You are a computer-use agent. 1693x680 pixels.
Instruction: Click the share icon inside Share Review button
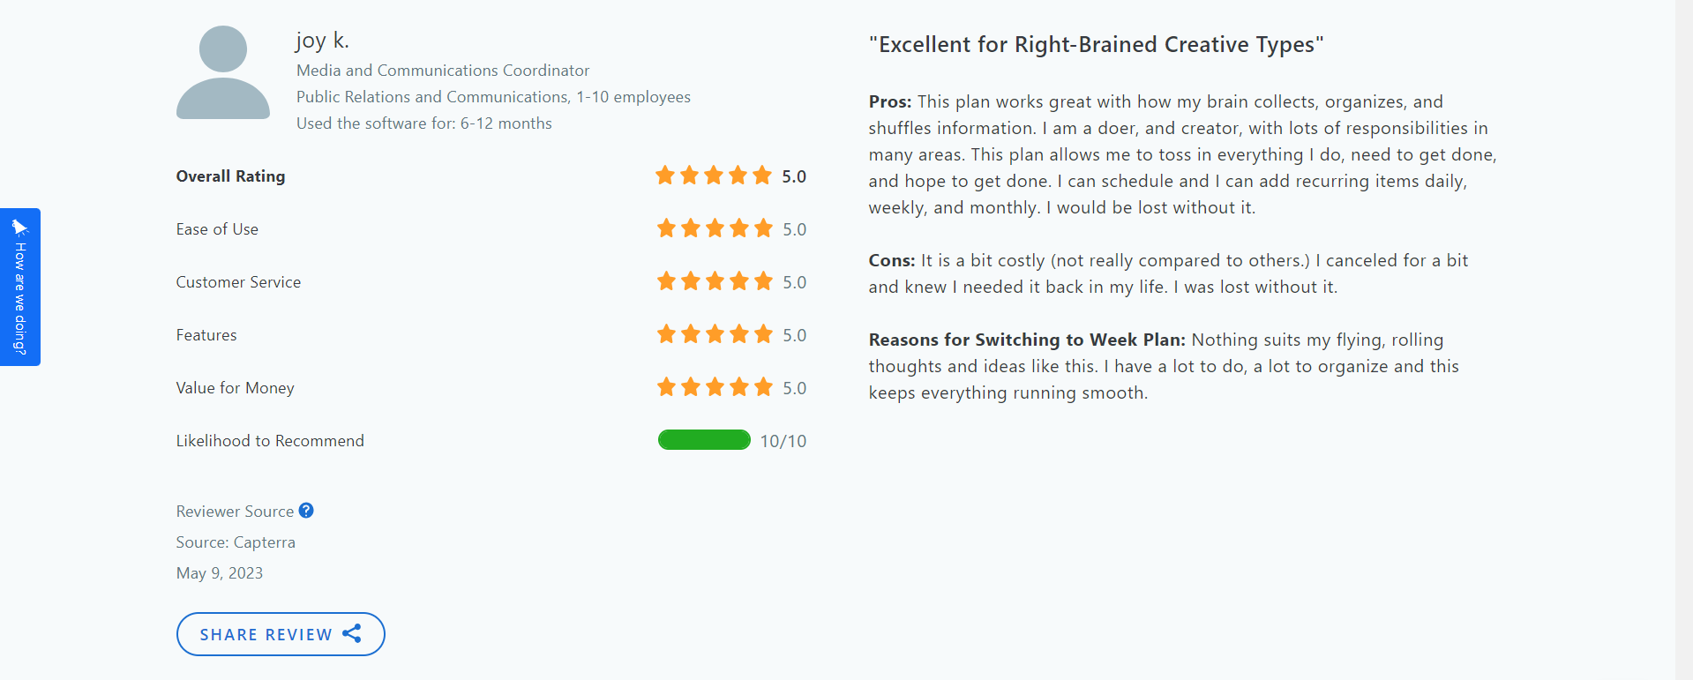pos(353,633)
